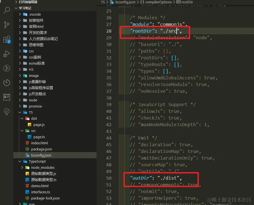Viewport: 254px width, 205px height.
Task: Collapse the TypeScript folder chevron
Action: (20, 162)
